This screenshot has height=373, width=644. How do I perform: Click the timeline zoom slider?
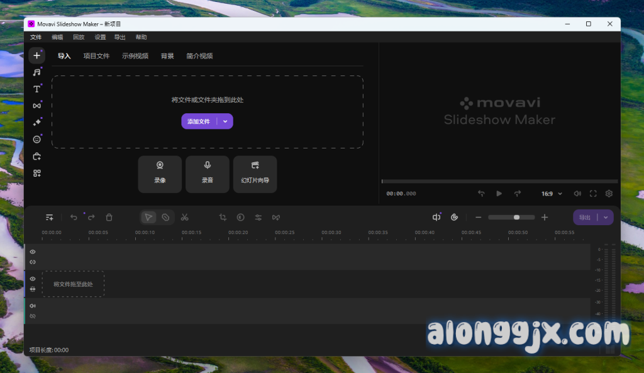[x=511, y=217]
